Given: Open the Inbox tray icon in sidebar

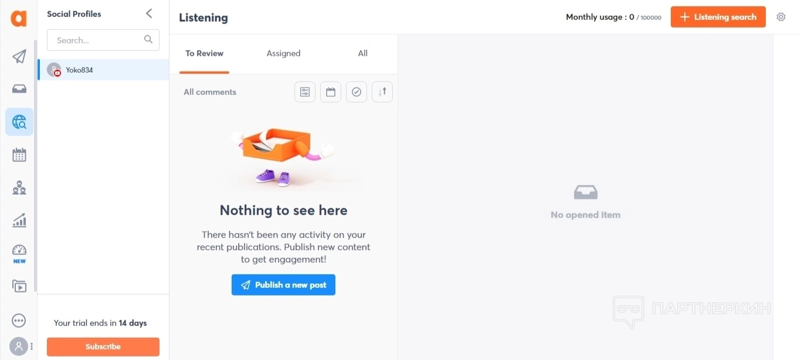Looking at the screenshot, I should click(x=19, y=89).
